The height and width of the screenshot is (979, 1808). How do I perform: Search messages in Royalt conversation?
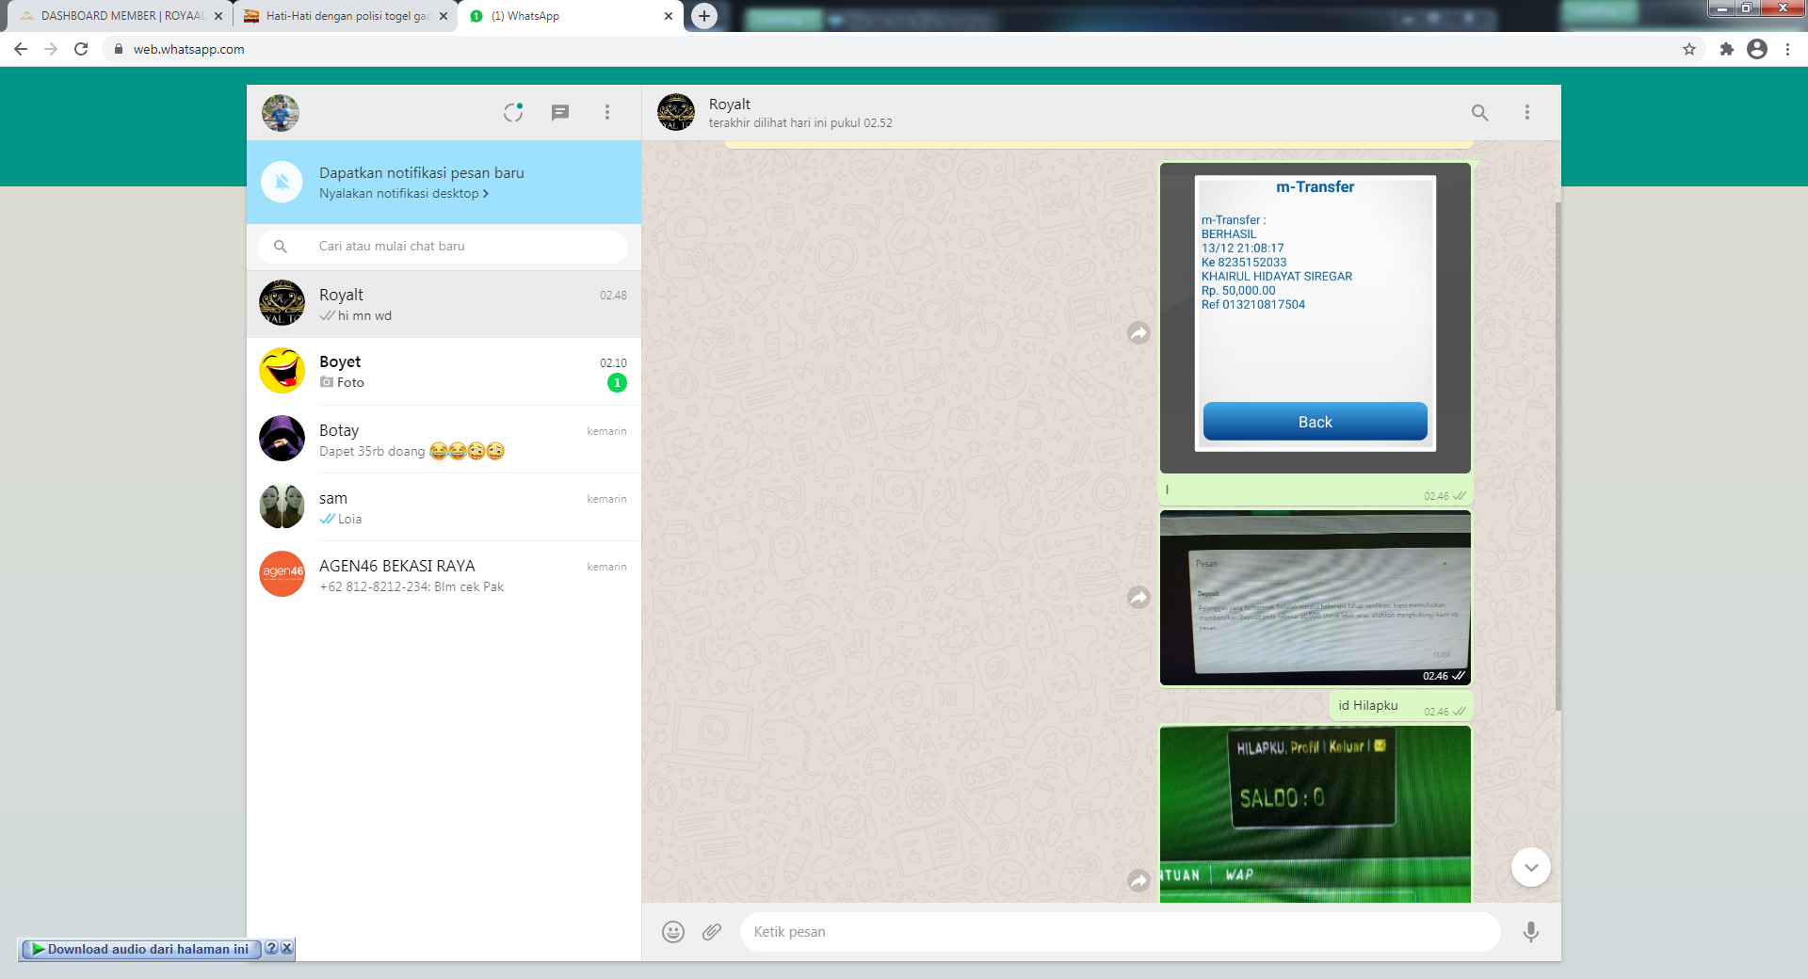tap(1479, 113)
